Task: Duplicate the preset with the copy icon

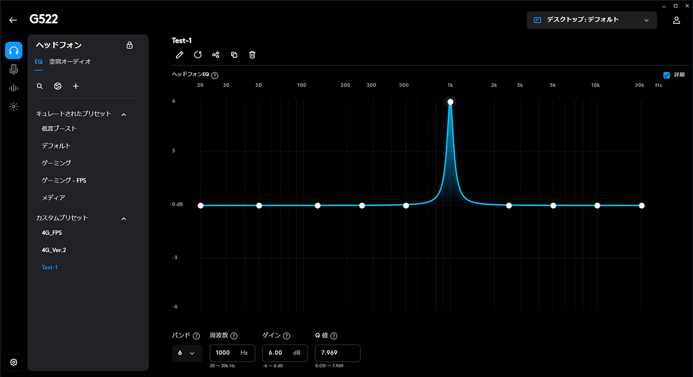Action: point(234,55)
